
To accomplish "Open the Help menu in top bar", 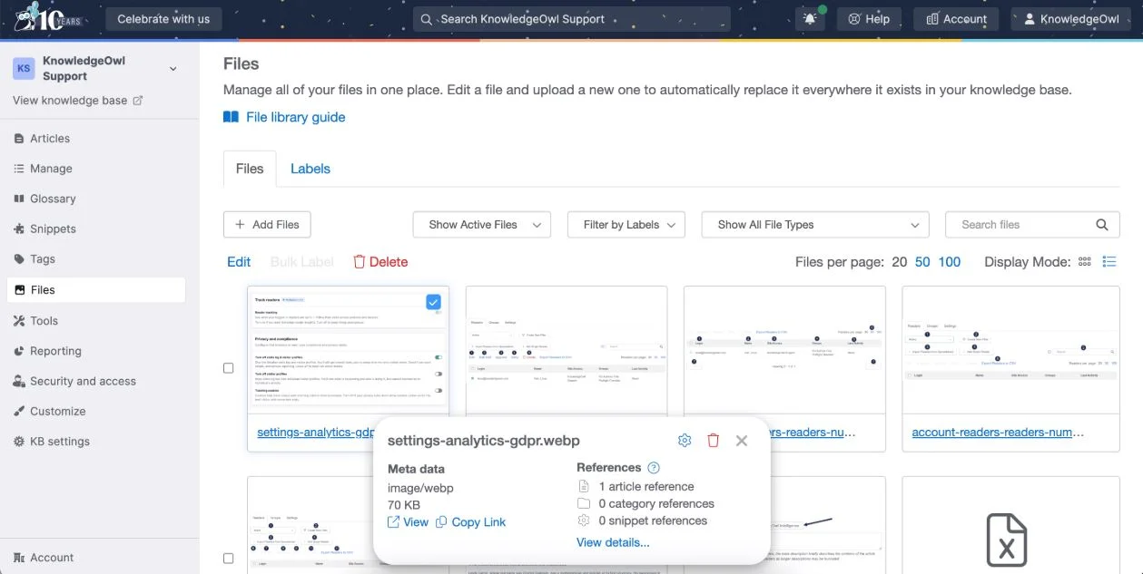I will point(868,18).
